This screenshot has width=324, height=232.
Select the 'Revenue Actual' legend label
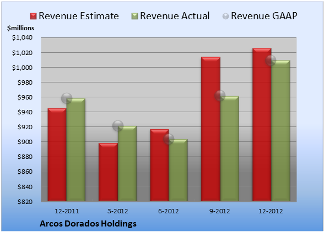[175, 16]
